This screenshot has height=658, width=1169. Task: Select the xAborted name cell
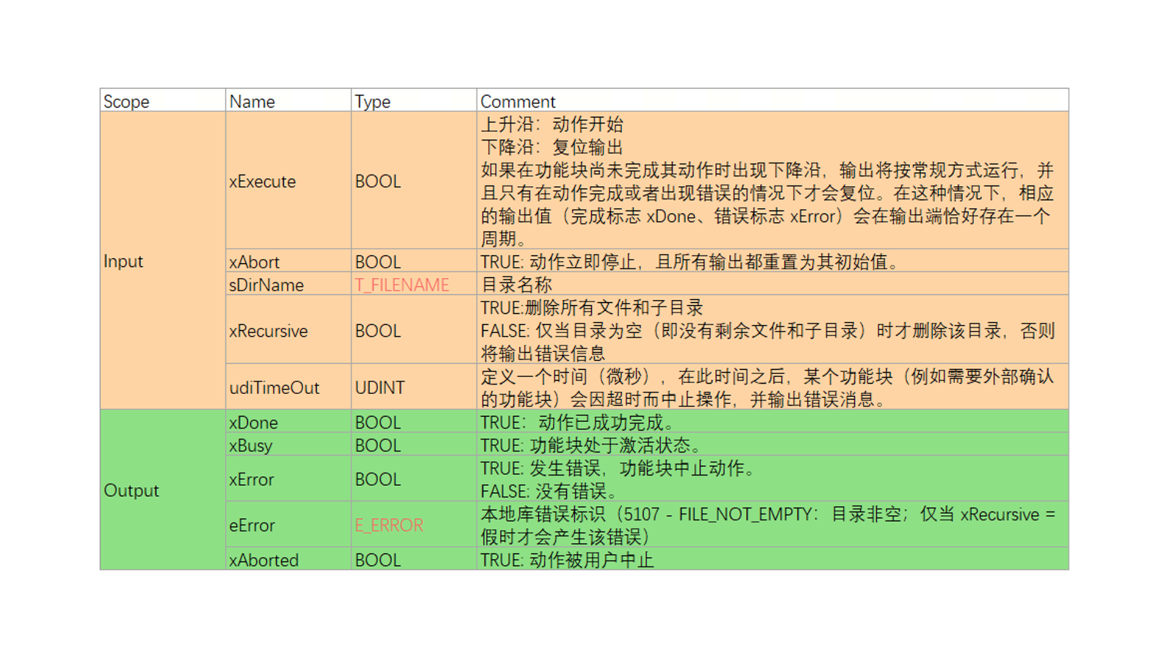(x=264, y=560)
